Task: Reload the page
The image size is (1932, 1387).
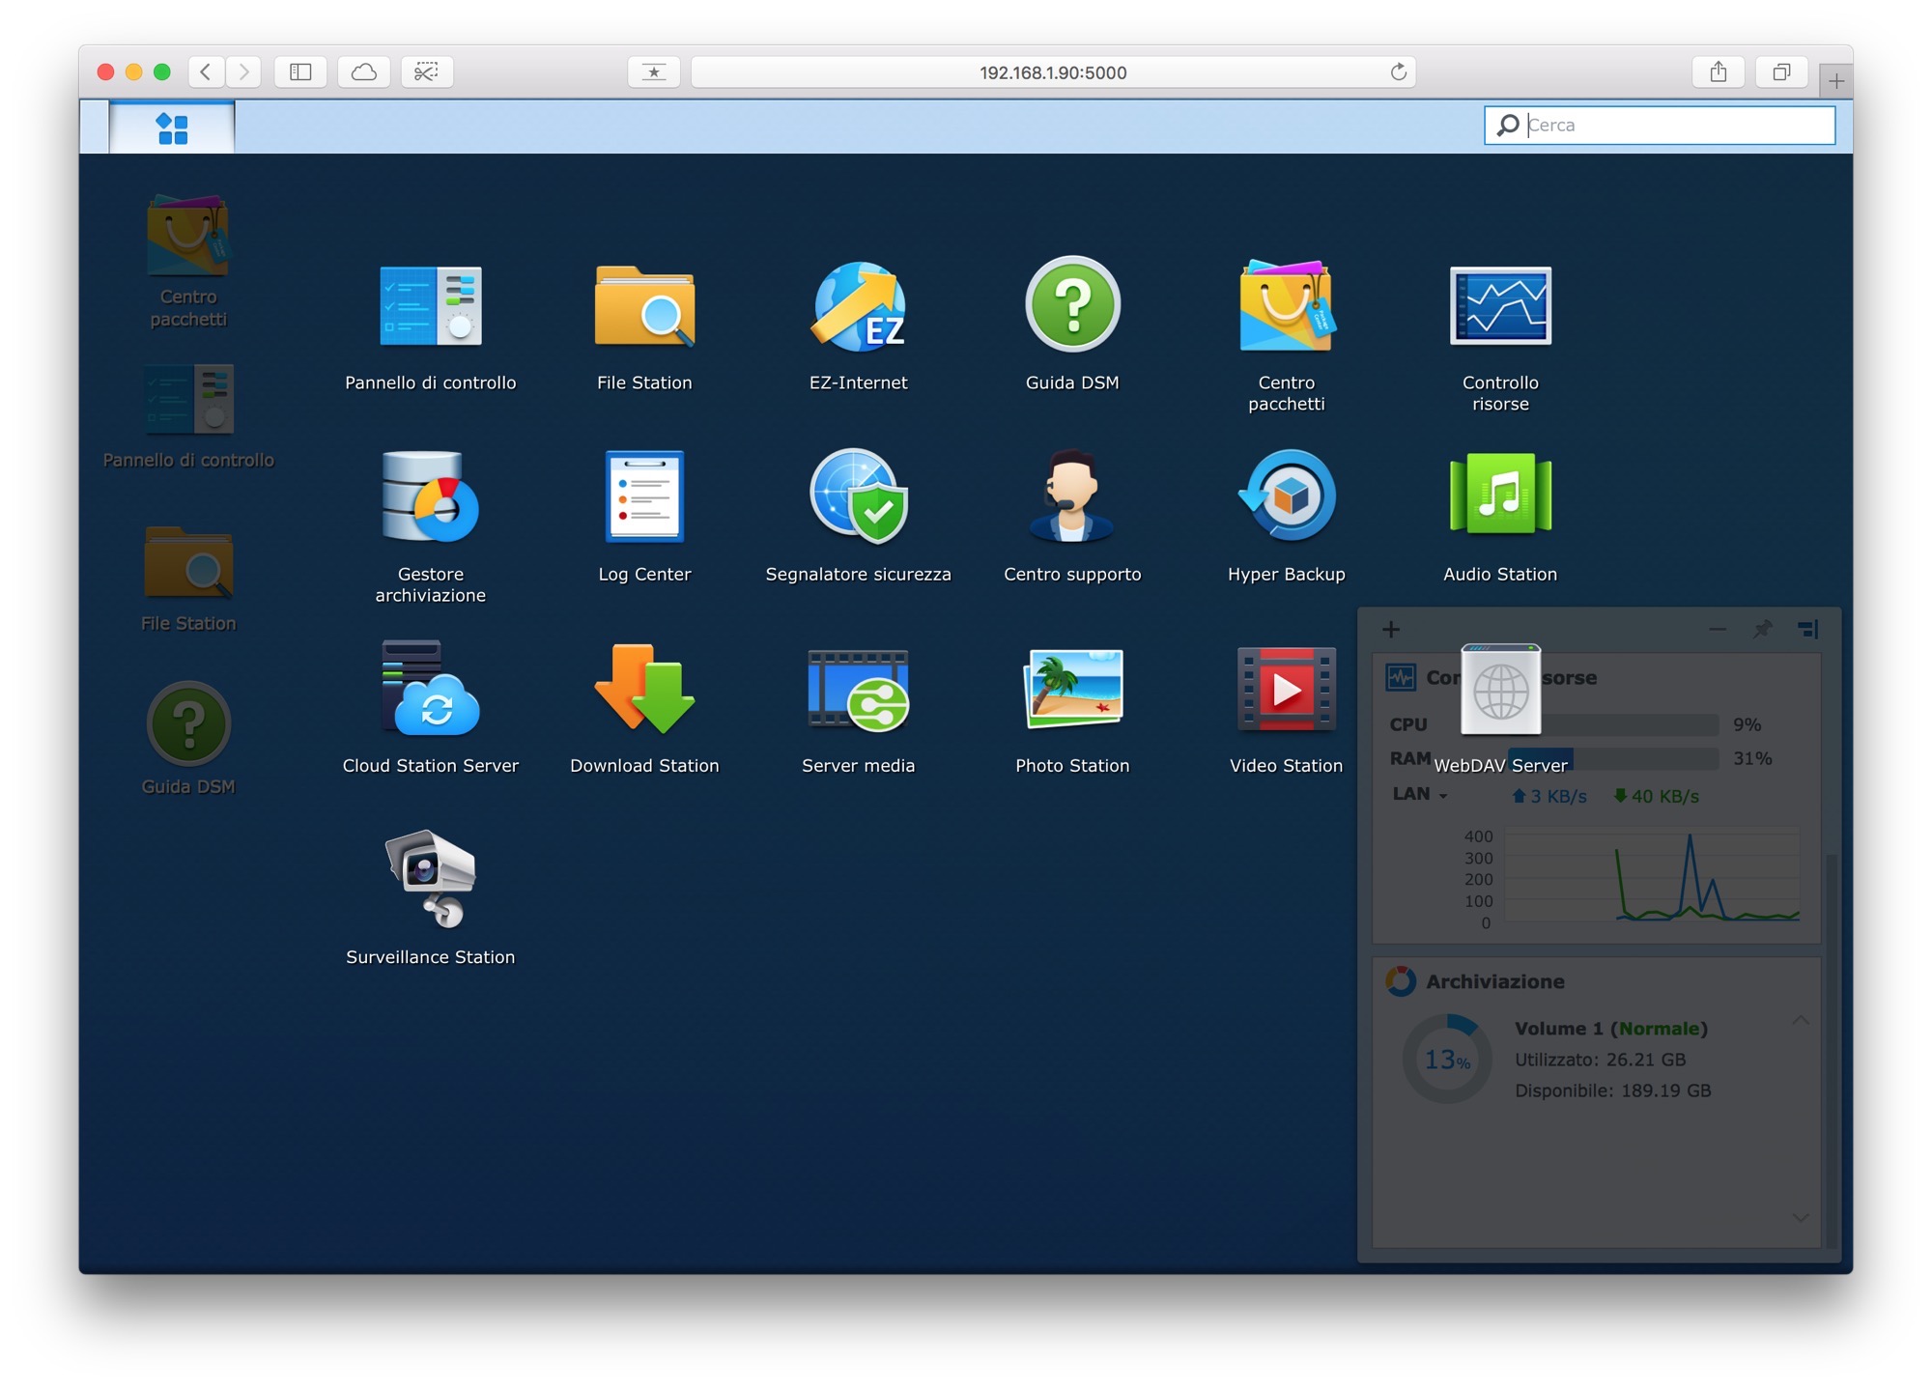Action: point(1398,72)
